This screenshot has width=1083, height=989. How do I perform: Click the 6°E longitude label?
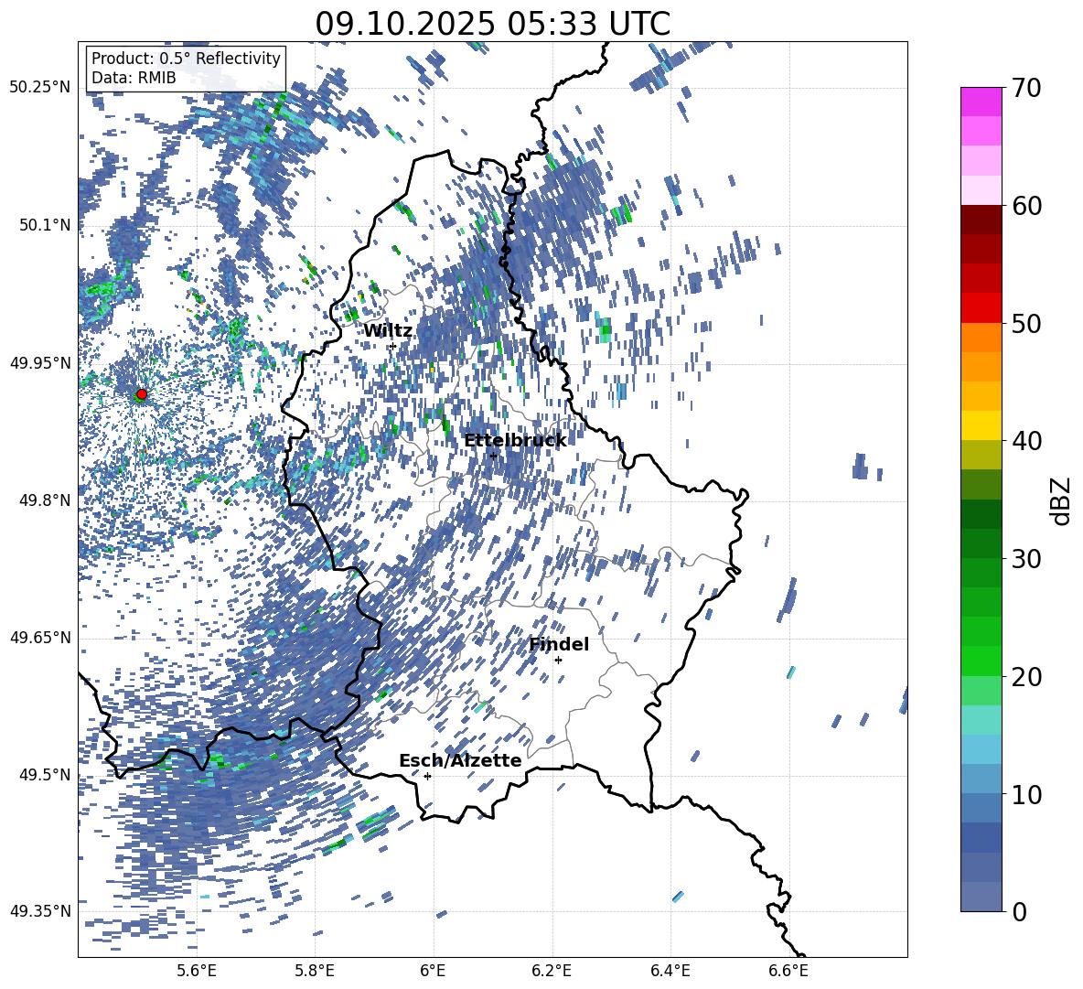click(x=433, y=971)
